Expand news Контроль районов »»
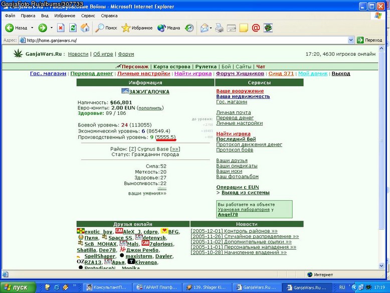 pos(234,231)
